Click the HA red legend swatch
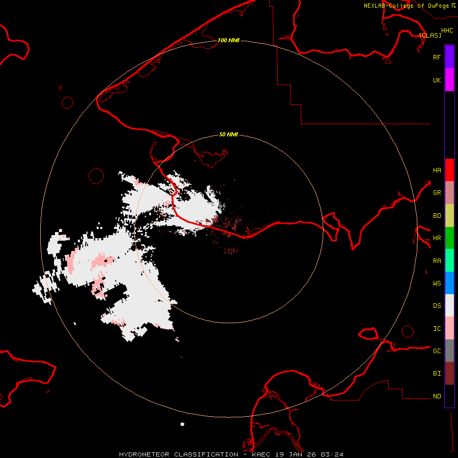The image size is (458, 458). coord(449,170)
